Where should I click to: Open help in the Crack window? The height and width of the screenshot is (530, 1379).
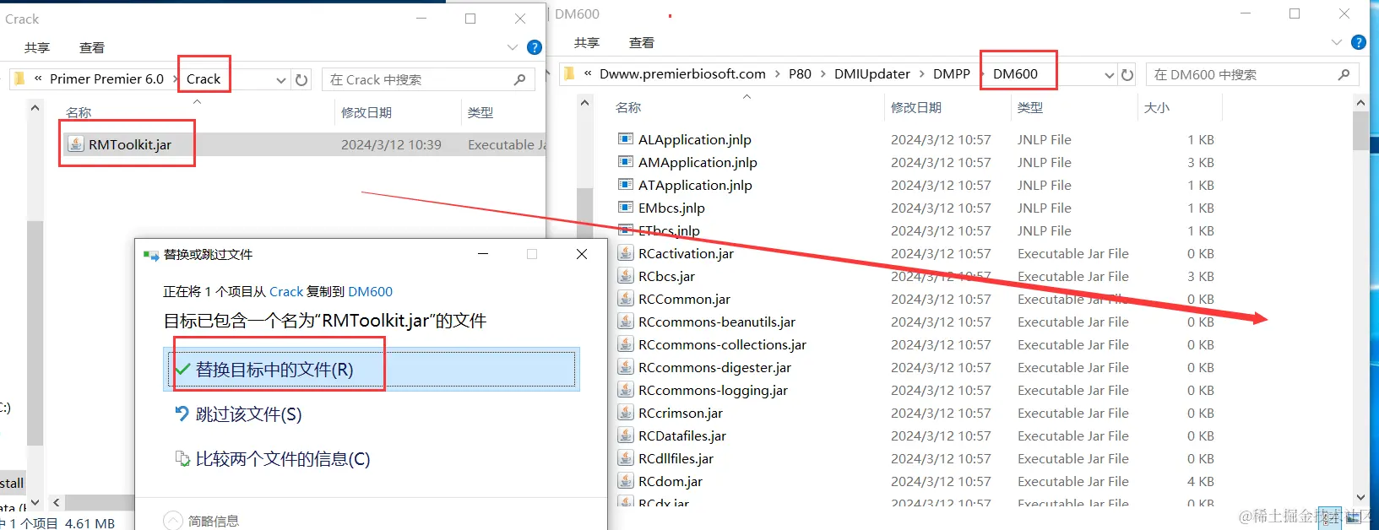(x=535, y=47)
